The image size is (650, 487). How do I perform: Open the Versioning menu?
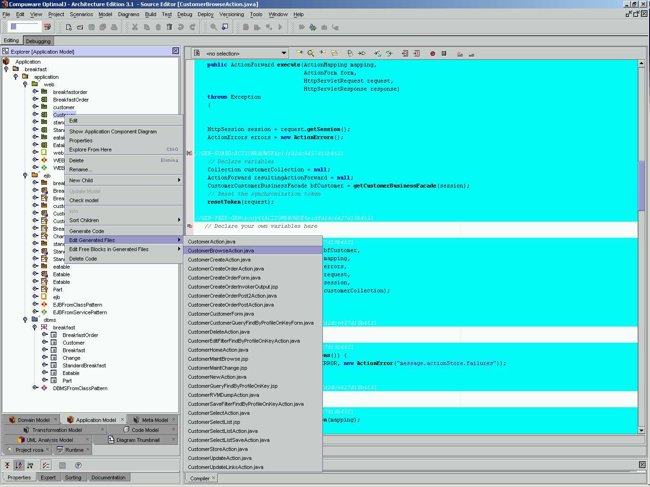point(231,14)
